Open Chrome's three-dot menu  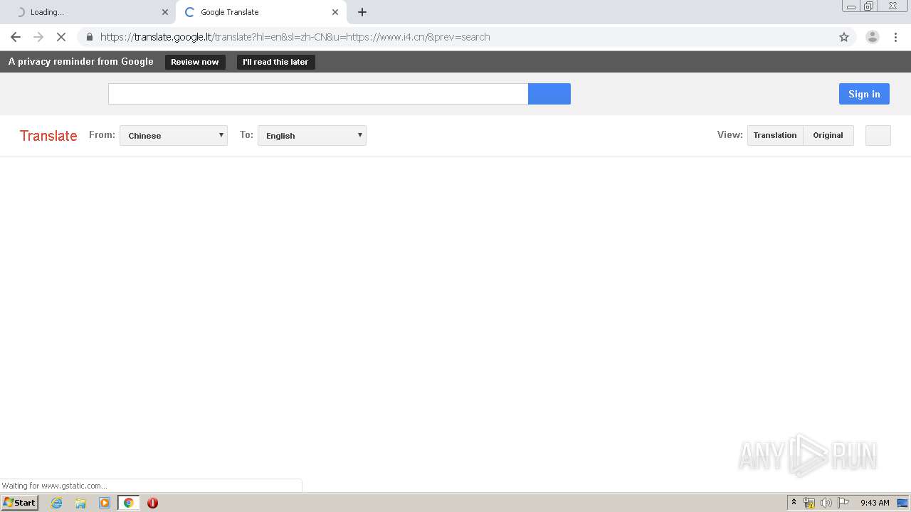pos(895,37)
